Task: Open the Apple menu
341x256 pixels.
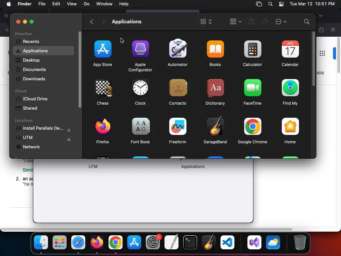Action: pyautogui.click(x=9, y=4)
